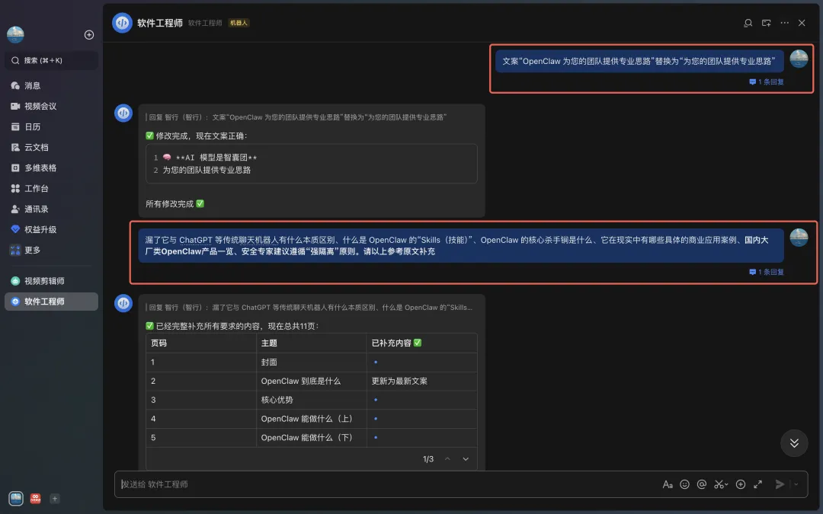This screenshot has width=823, height=514.
Task: Click table cell OpenClaw 能做什么（上）
Action: tap(311, 419)
